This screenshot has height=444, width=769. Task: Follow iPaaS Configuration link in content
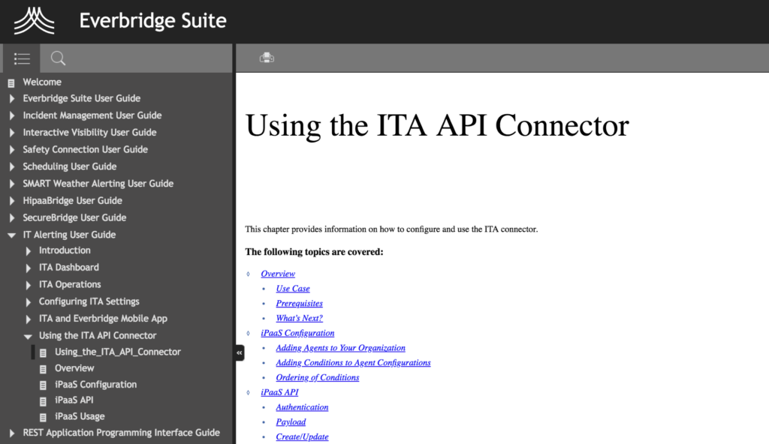pyautogui.click(x=297, y=333)
